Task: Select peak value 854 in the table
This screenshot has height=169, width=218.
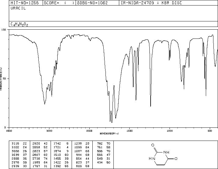Action: pyautogui.click(x=79, y=159)
